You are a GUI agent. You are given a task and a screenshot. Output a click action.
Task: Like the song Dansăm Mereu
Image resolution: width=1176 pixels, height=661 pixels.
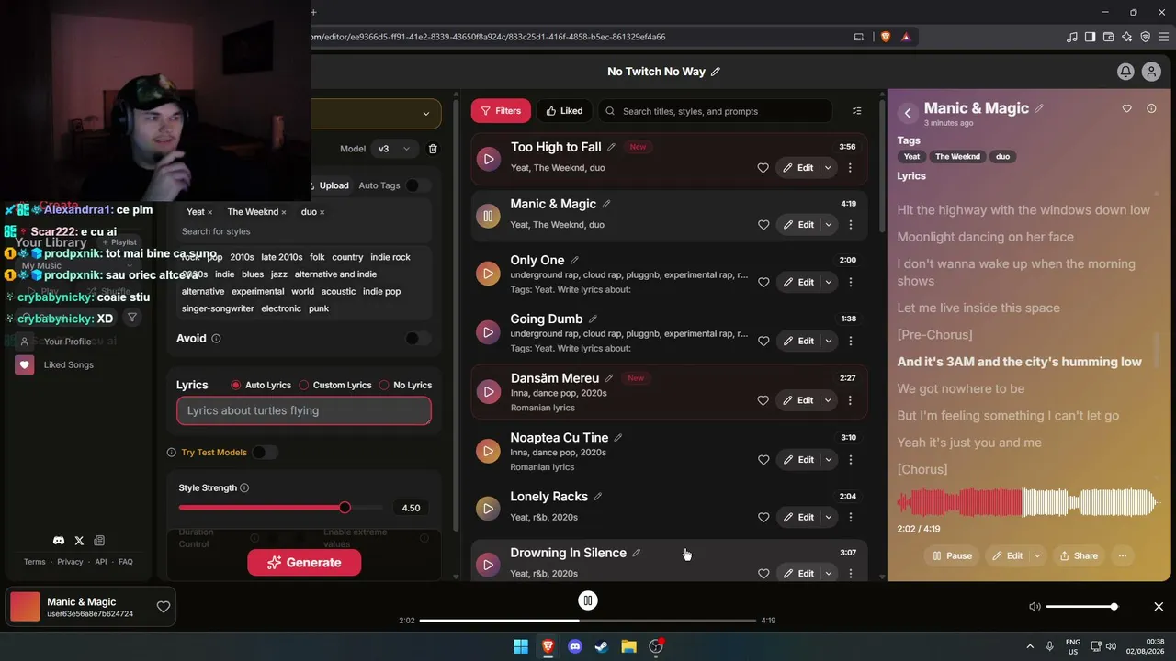(763, 400)
